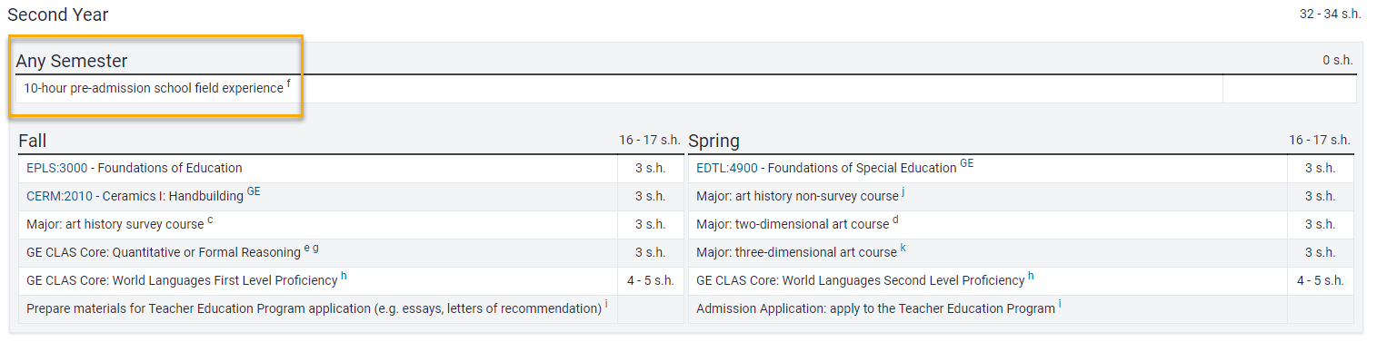Click 'Admission Application: apply to Teacher Education Program'
This screenshot has width=1377, height=342.
coord(875,308)
